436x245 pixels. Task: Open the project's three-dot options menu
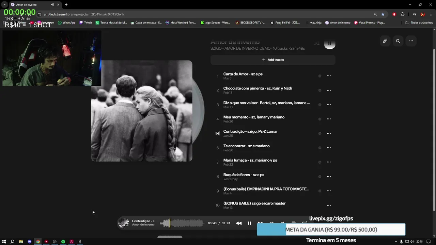(411, 41)
